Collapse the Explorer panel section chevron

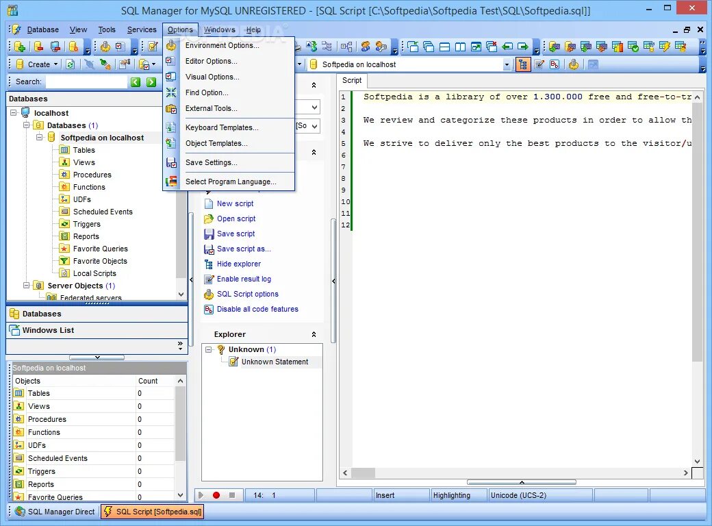tap(314, 334)
